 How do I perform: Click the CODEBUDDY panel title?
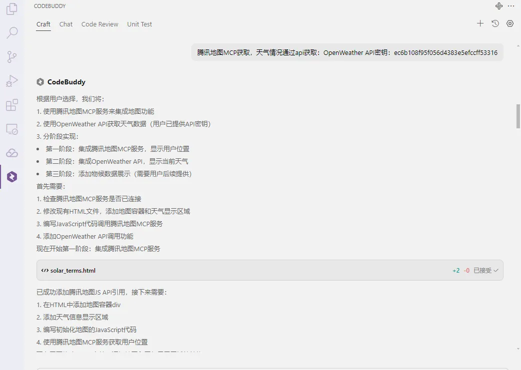coord(50,6)
